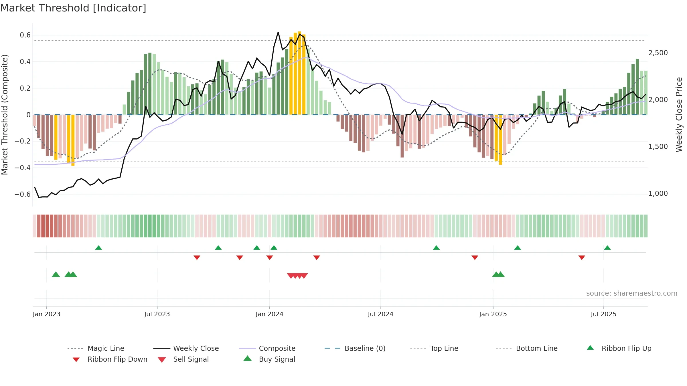Toggle Sell Signal legend entry
Screen dimensions: 687x386
[183, 359]
